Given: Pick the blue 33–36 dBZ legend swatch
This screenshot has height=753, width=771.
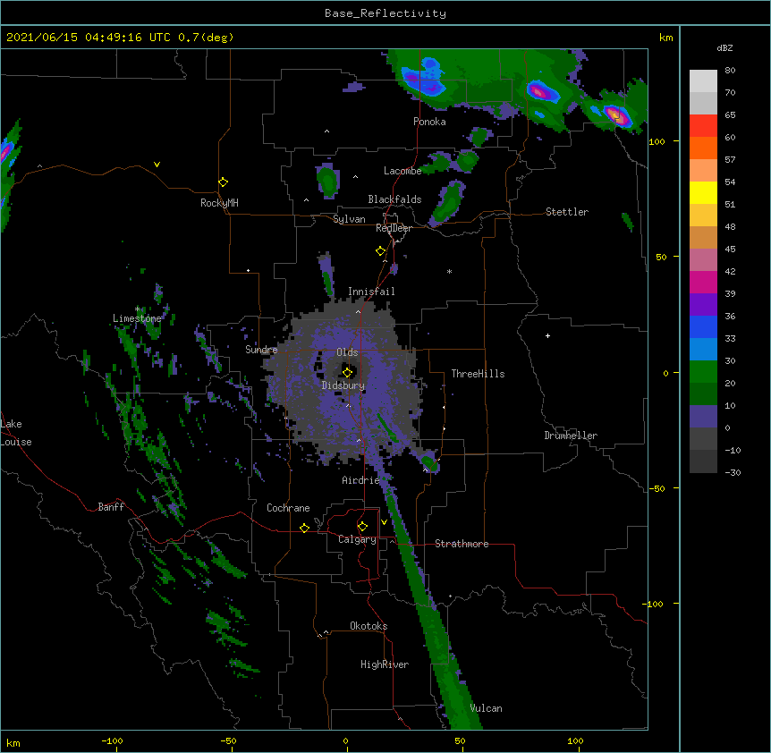Looking at the screenshot, I should pyautogui.click(x=703, y=326).
